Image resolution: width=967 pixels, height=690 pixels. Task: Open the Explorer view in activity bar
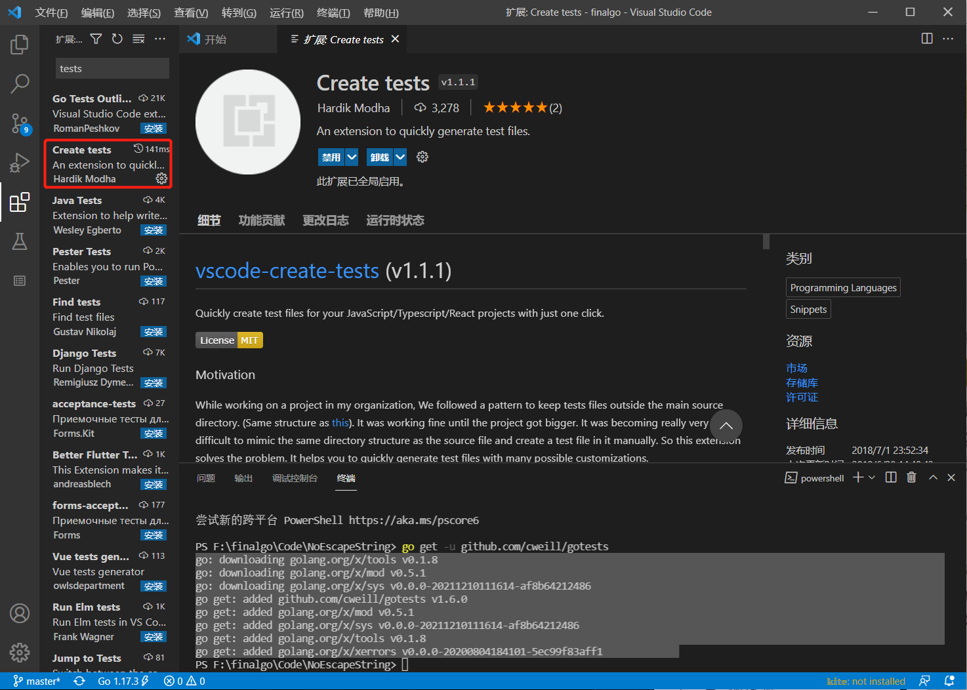tap(20, 45)
